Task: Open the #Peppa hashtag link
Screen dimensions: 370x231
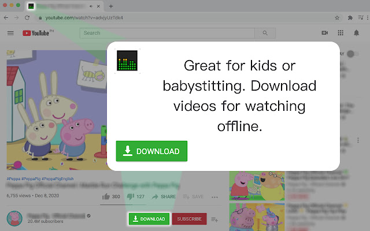Action: point(13,179)
